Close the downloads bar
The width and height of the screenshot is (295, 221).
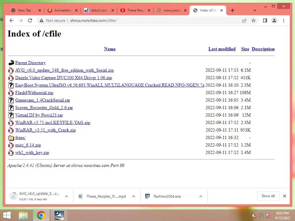pyautogui.click(x=284, y=196)
